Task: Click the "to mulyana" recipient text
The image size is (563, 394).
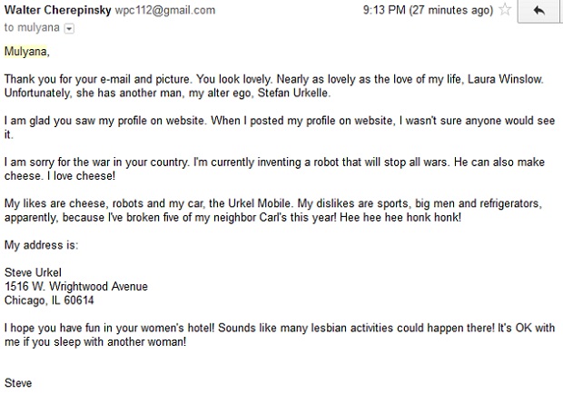Action: tap(32, 27)
